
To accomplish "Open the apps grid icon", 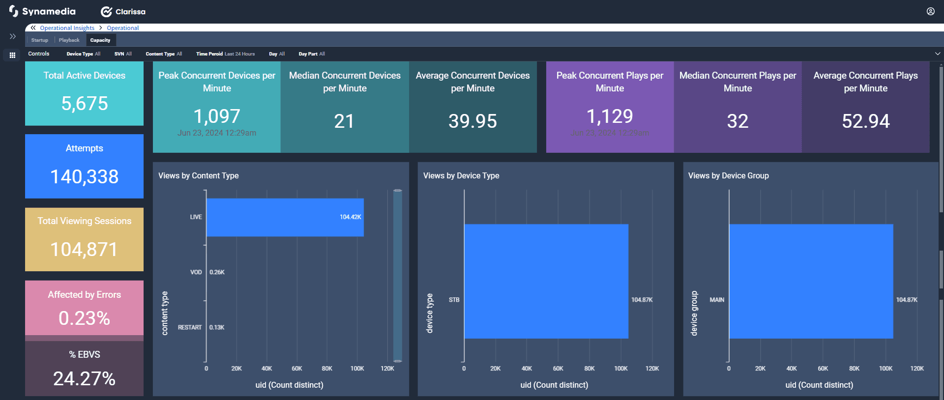I will click(13, 55).
